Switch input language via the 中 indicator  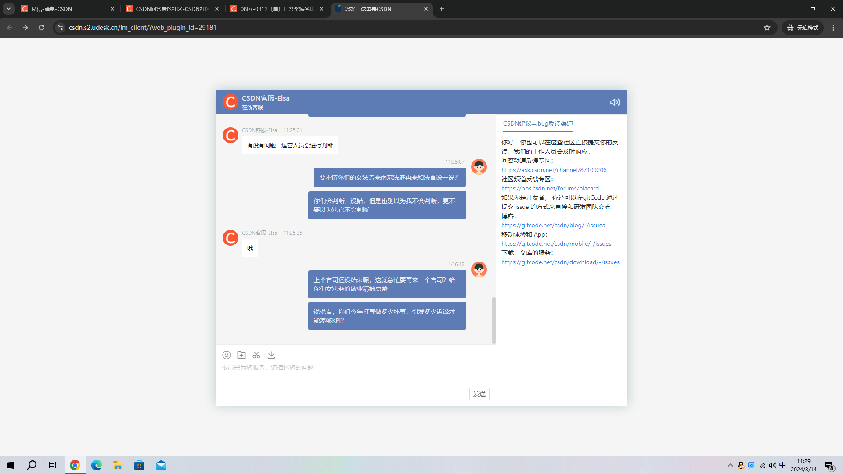pos(783,465)
